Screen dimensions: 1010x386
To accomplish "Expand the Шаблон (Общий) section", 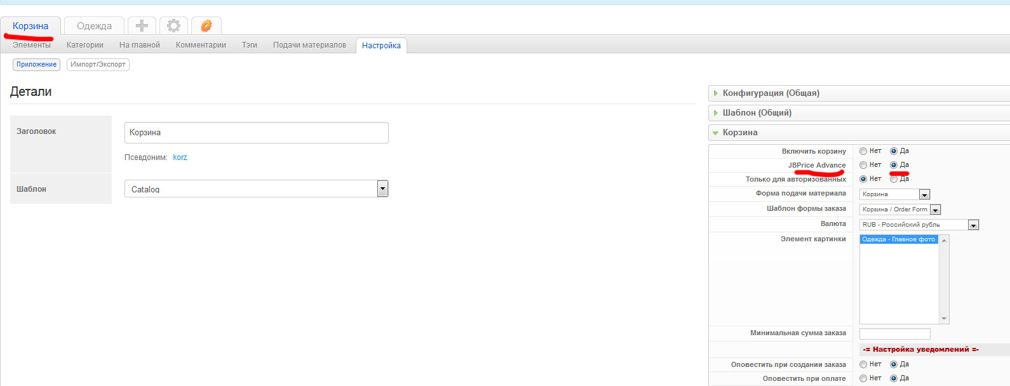I will click(x=757, y=113).
